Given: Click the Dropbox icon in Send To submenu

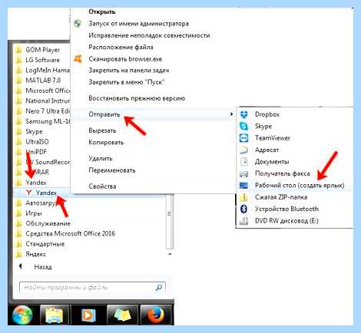Looking at the screenshot, I should point(243,114).
